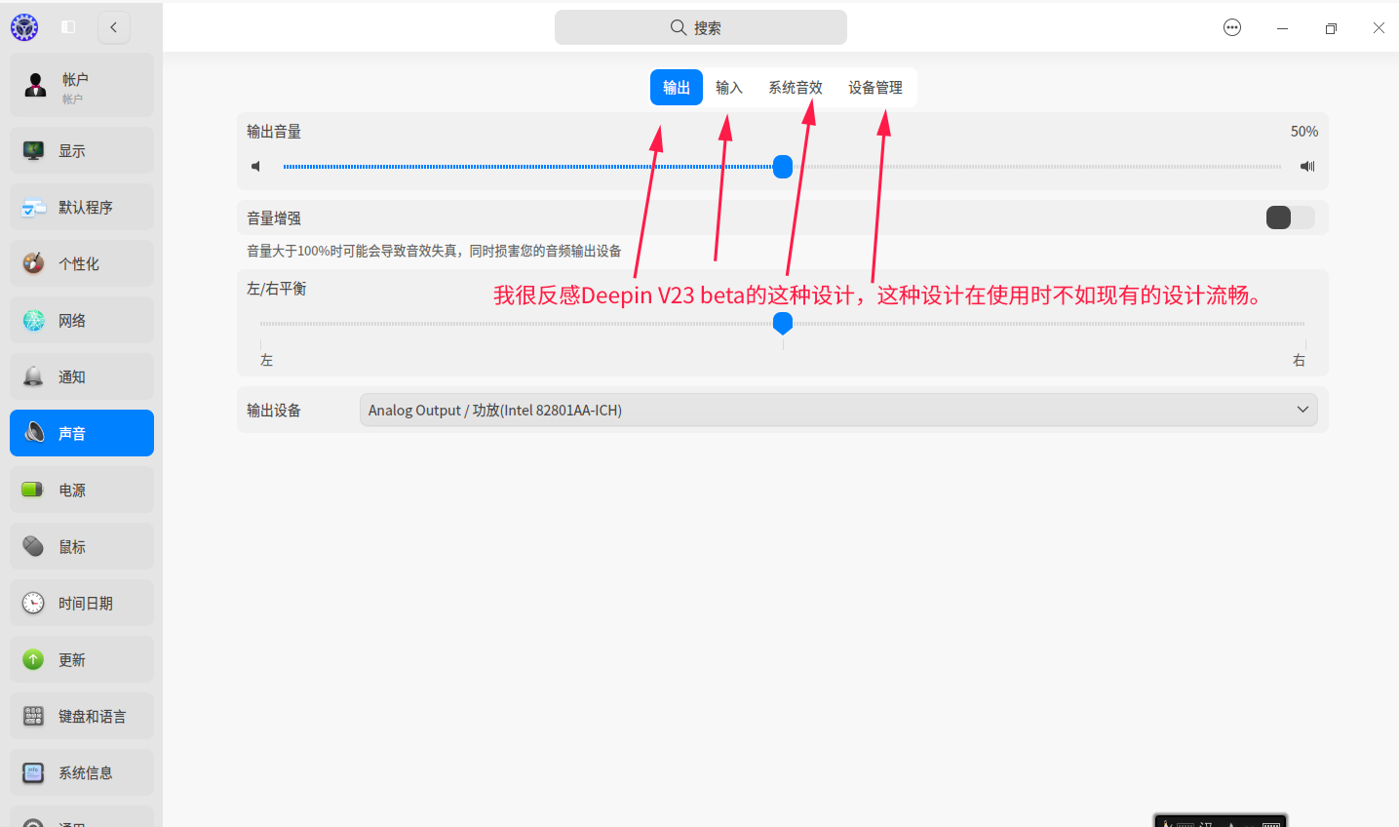Open 鼠标 settings in sidebar
Screen dimensions: 1399x827
82,546
